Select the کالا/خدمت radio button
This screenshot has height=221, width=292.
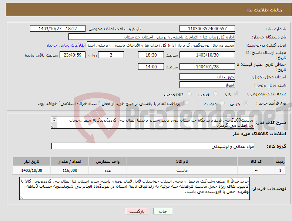click(x=189, y=94)
